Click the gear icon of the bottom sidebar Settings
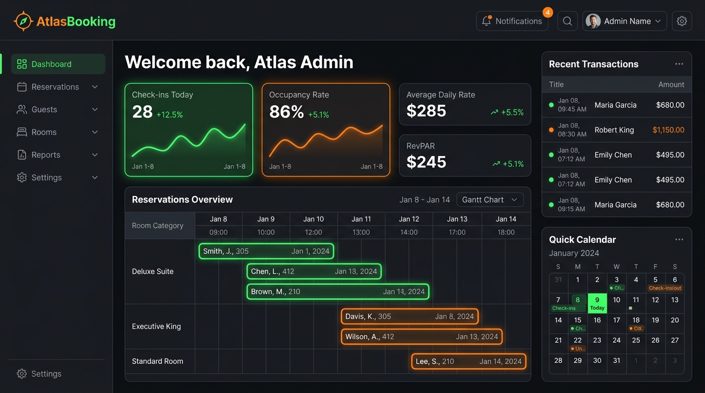Image resolution: width=705 pixels, height=393 pixels. 22,374
